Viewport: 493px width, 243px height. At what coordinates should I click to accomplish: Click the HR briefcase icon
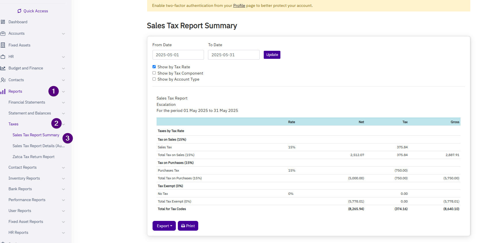[3, 57]
